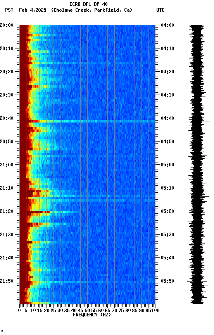Click the strong red spectrogram burst at 21:20
214x335 pixels.
click(x=38, y=212)
